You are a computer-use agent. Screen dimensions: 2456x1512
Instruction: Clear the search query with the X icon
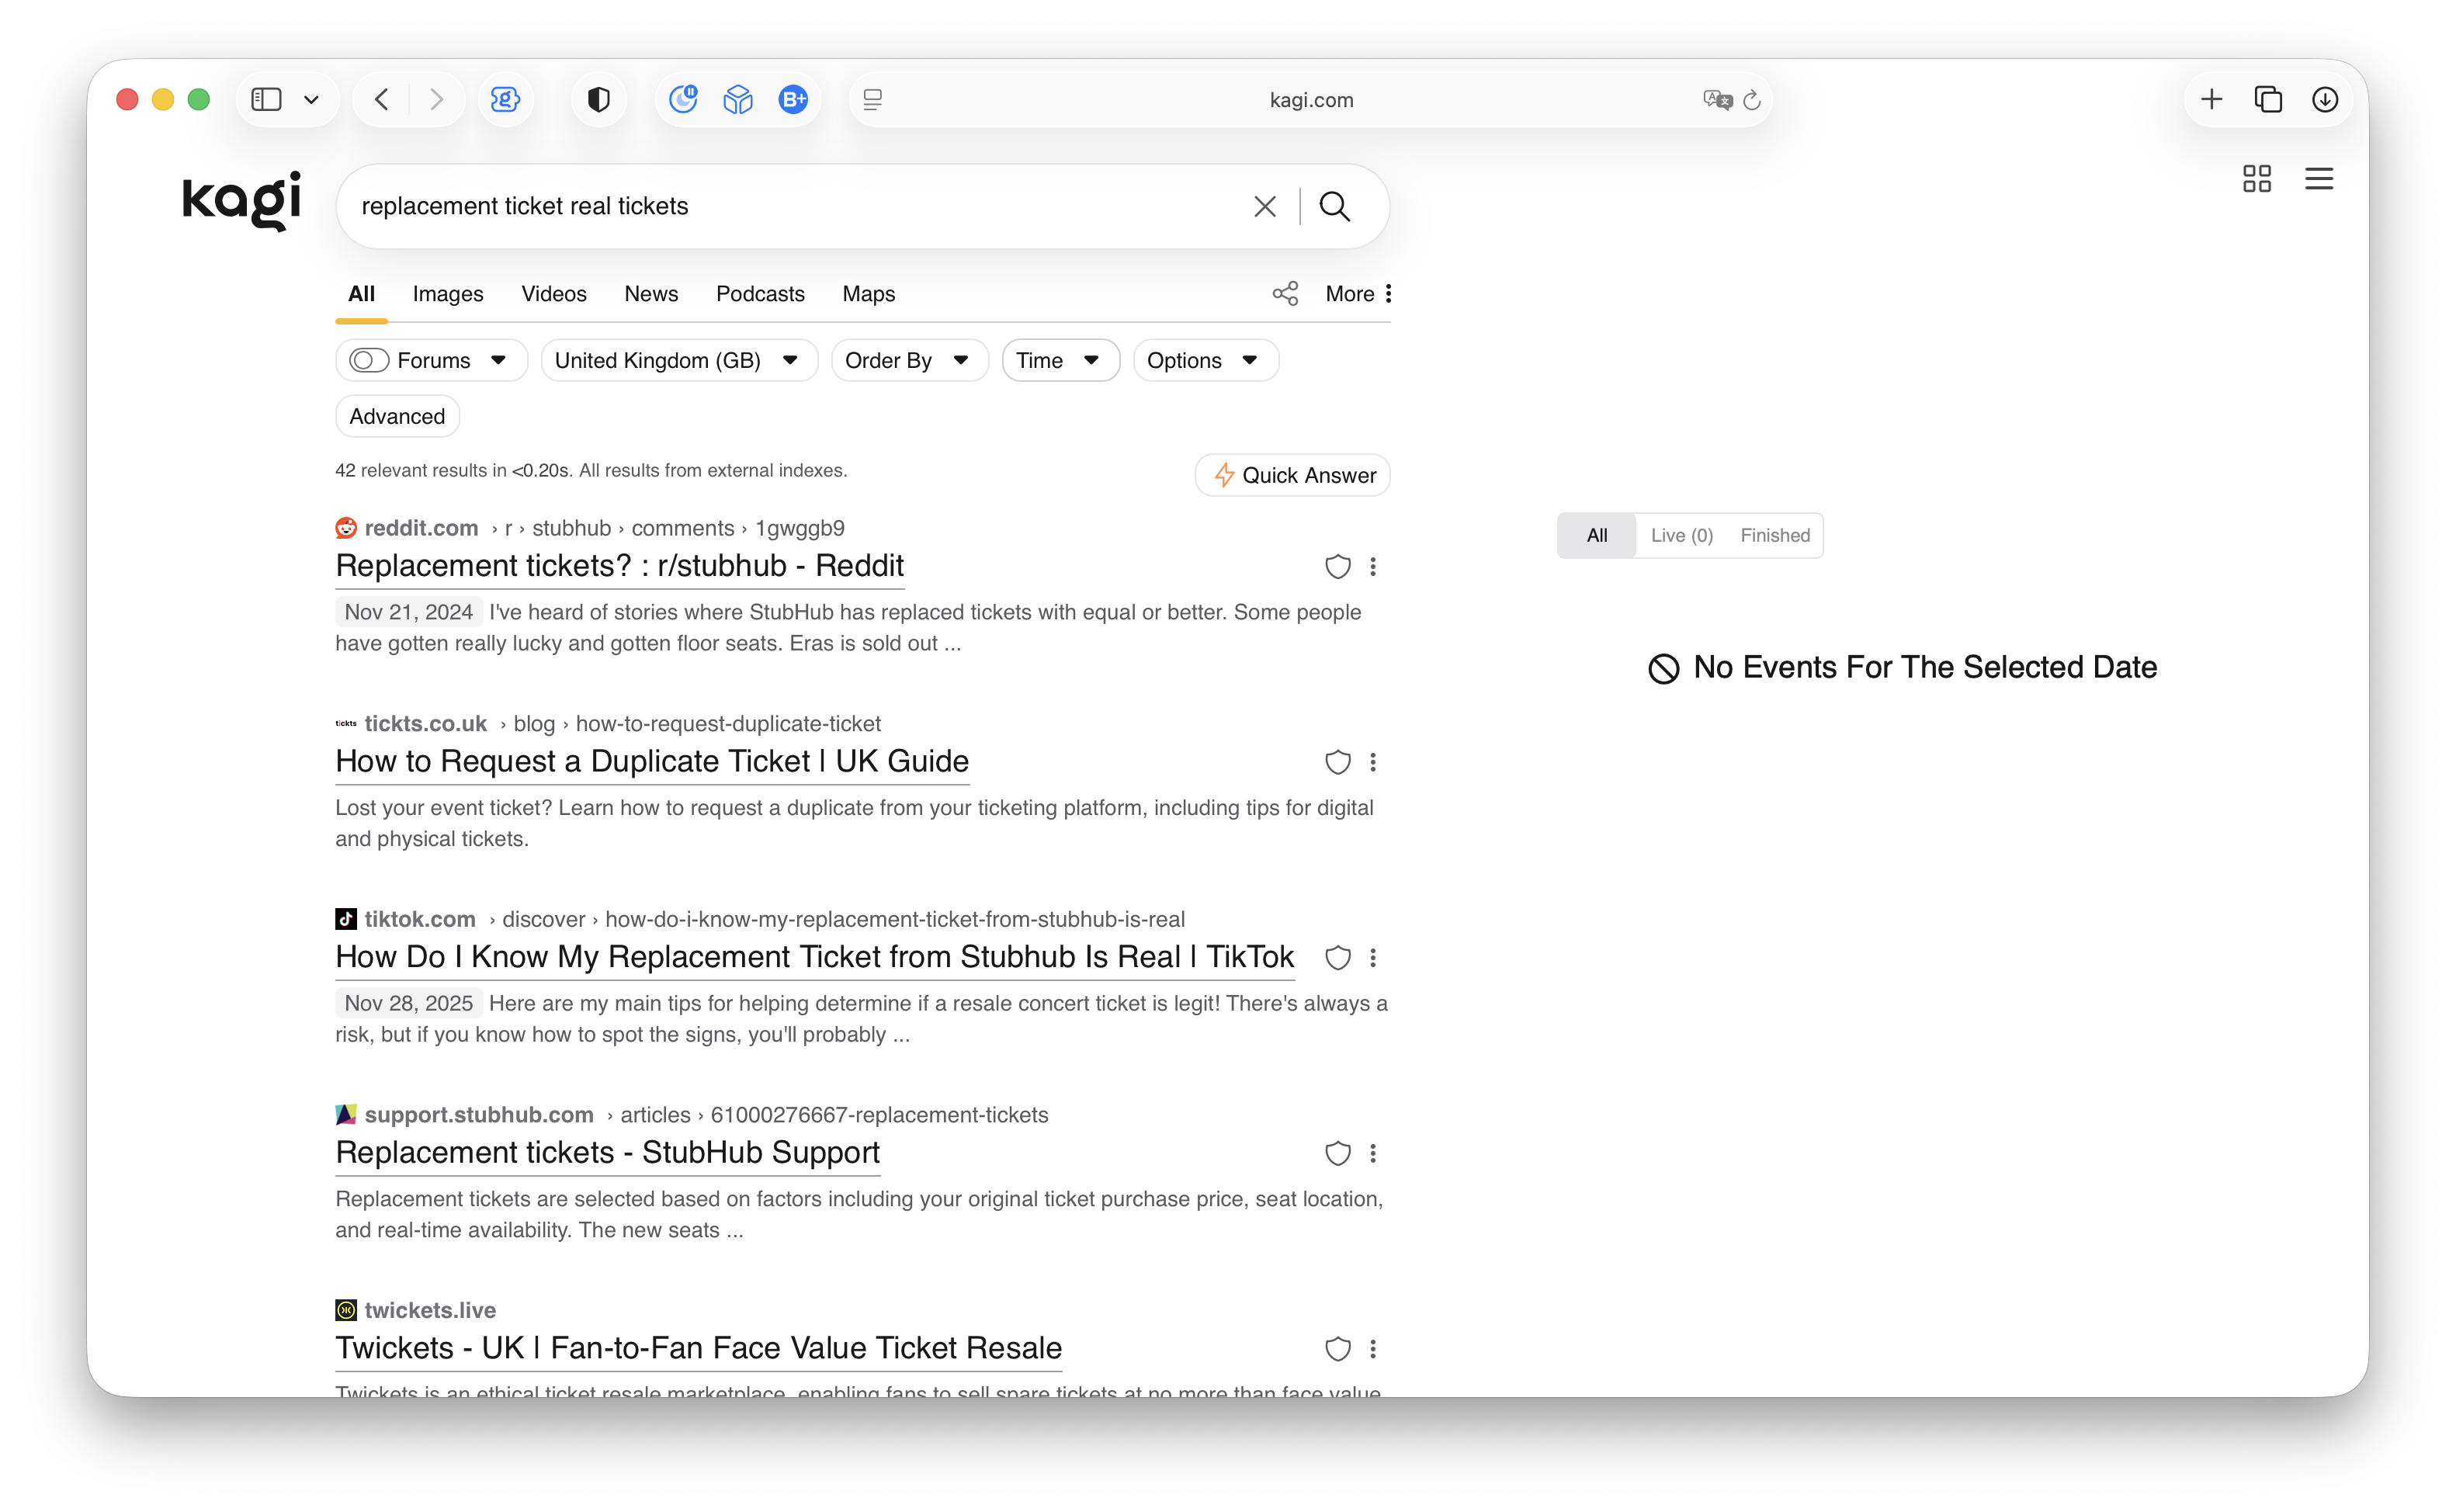[x=1264, y=206]
